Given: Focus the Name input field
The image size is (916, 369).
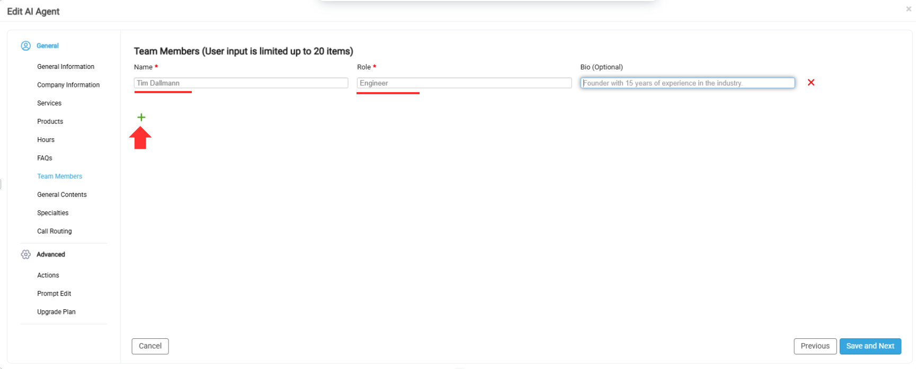Looking at the screenshot, I should coord(241,83).
